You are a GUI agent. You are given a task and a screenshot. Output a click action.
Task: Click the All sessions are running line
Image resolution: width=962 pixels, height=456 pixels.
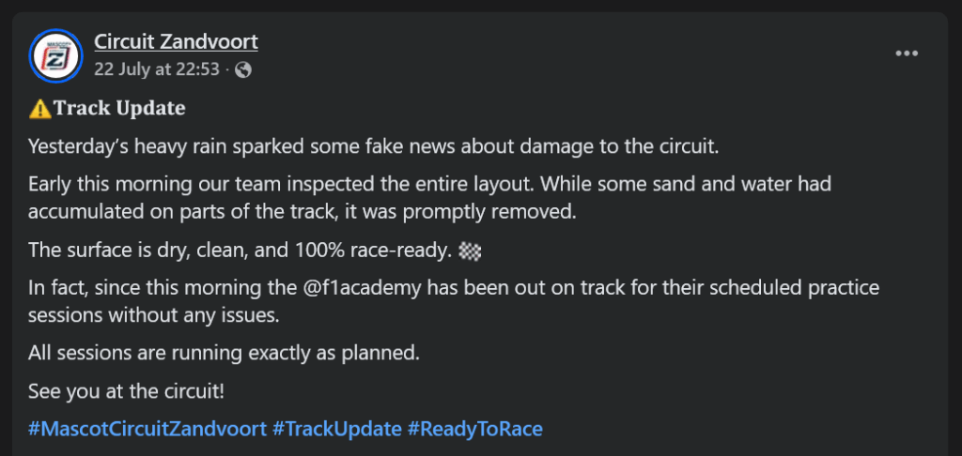(x=224, y=354)
